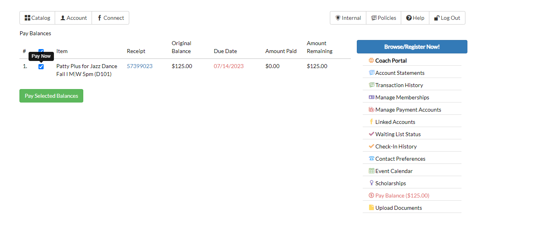The height and width of the screenshot is (245, 536).
Task: Click the Browse/Register Now! button
Action: pyautogui.click(x=412, y=46)
